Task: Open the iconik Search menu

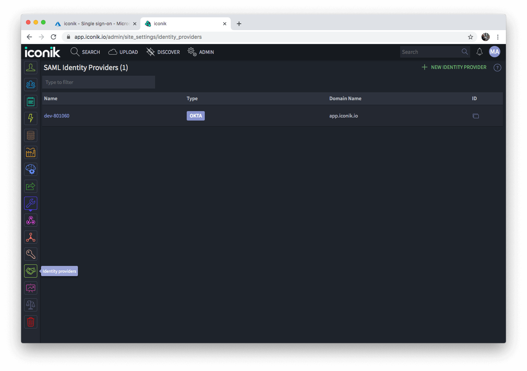Action: coord(85,52)
